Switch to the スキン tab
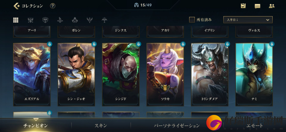The image size is (286, 132). (x=101, y=125)
